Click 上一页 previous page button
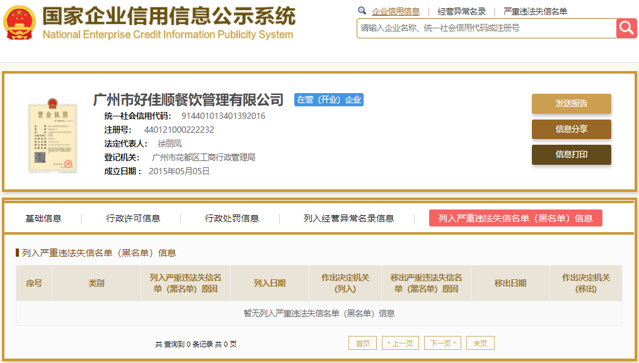The height and width of the screenshot is (363, 639). 400,343
